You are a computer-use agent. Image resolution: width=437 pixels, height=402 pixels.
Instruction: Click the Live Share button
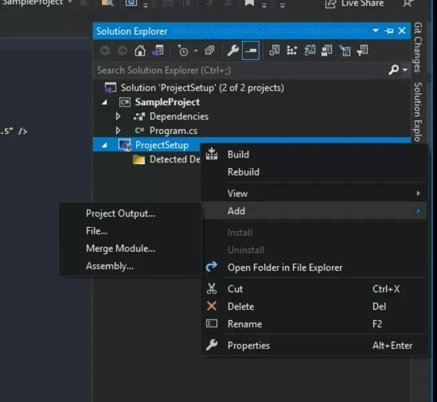tap(355, 3)
